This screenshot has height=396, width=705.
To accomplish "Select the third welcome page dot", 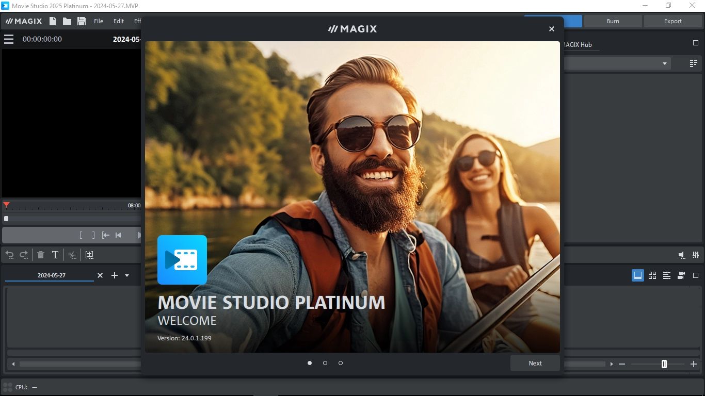I will (341, 363).
